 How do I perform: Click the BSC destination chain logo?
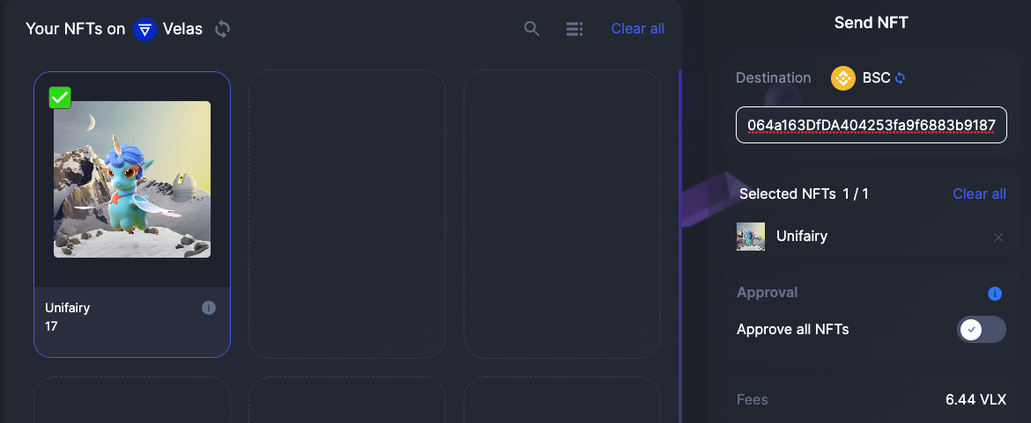coord(843,78)
